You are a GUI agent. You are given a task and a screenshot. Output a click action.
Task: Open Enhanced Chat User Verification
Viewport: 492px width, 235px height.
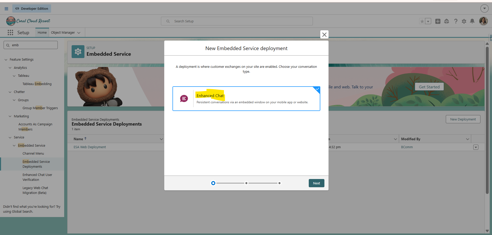click(37, 177)
